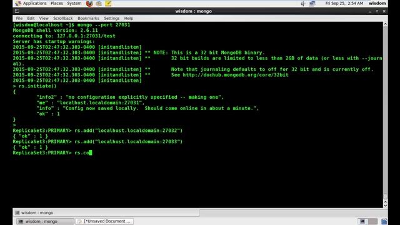Viewport: 400px width, 225px height.
Task: Open the Places menu in top panel
Action: click(x=57, y=3)
